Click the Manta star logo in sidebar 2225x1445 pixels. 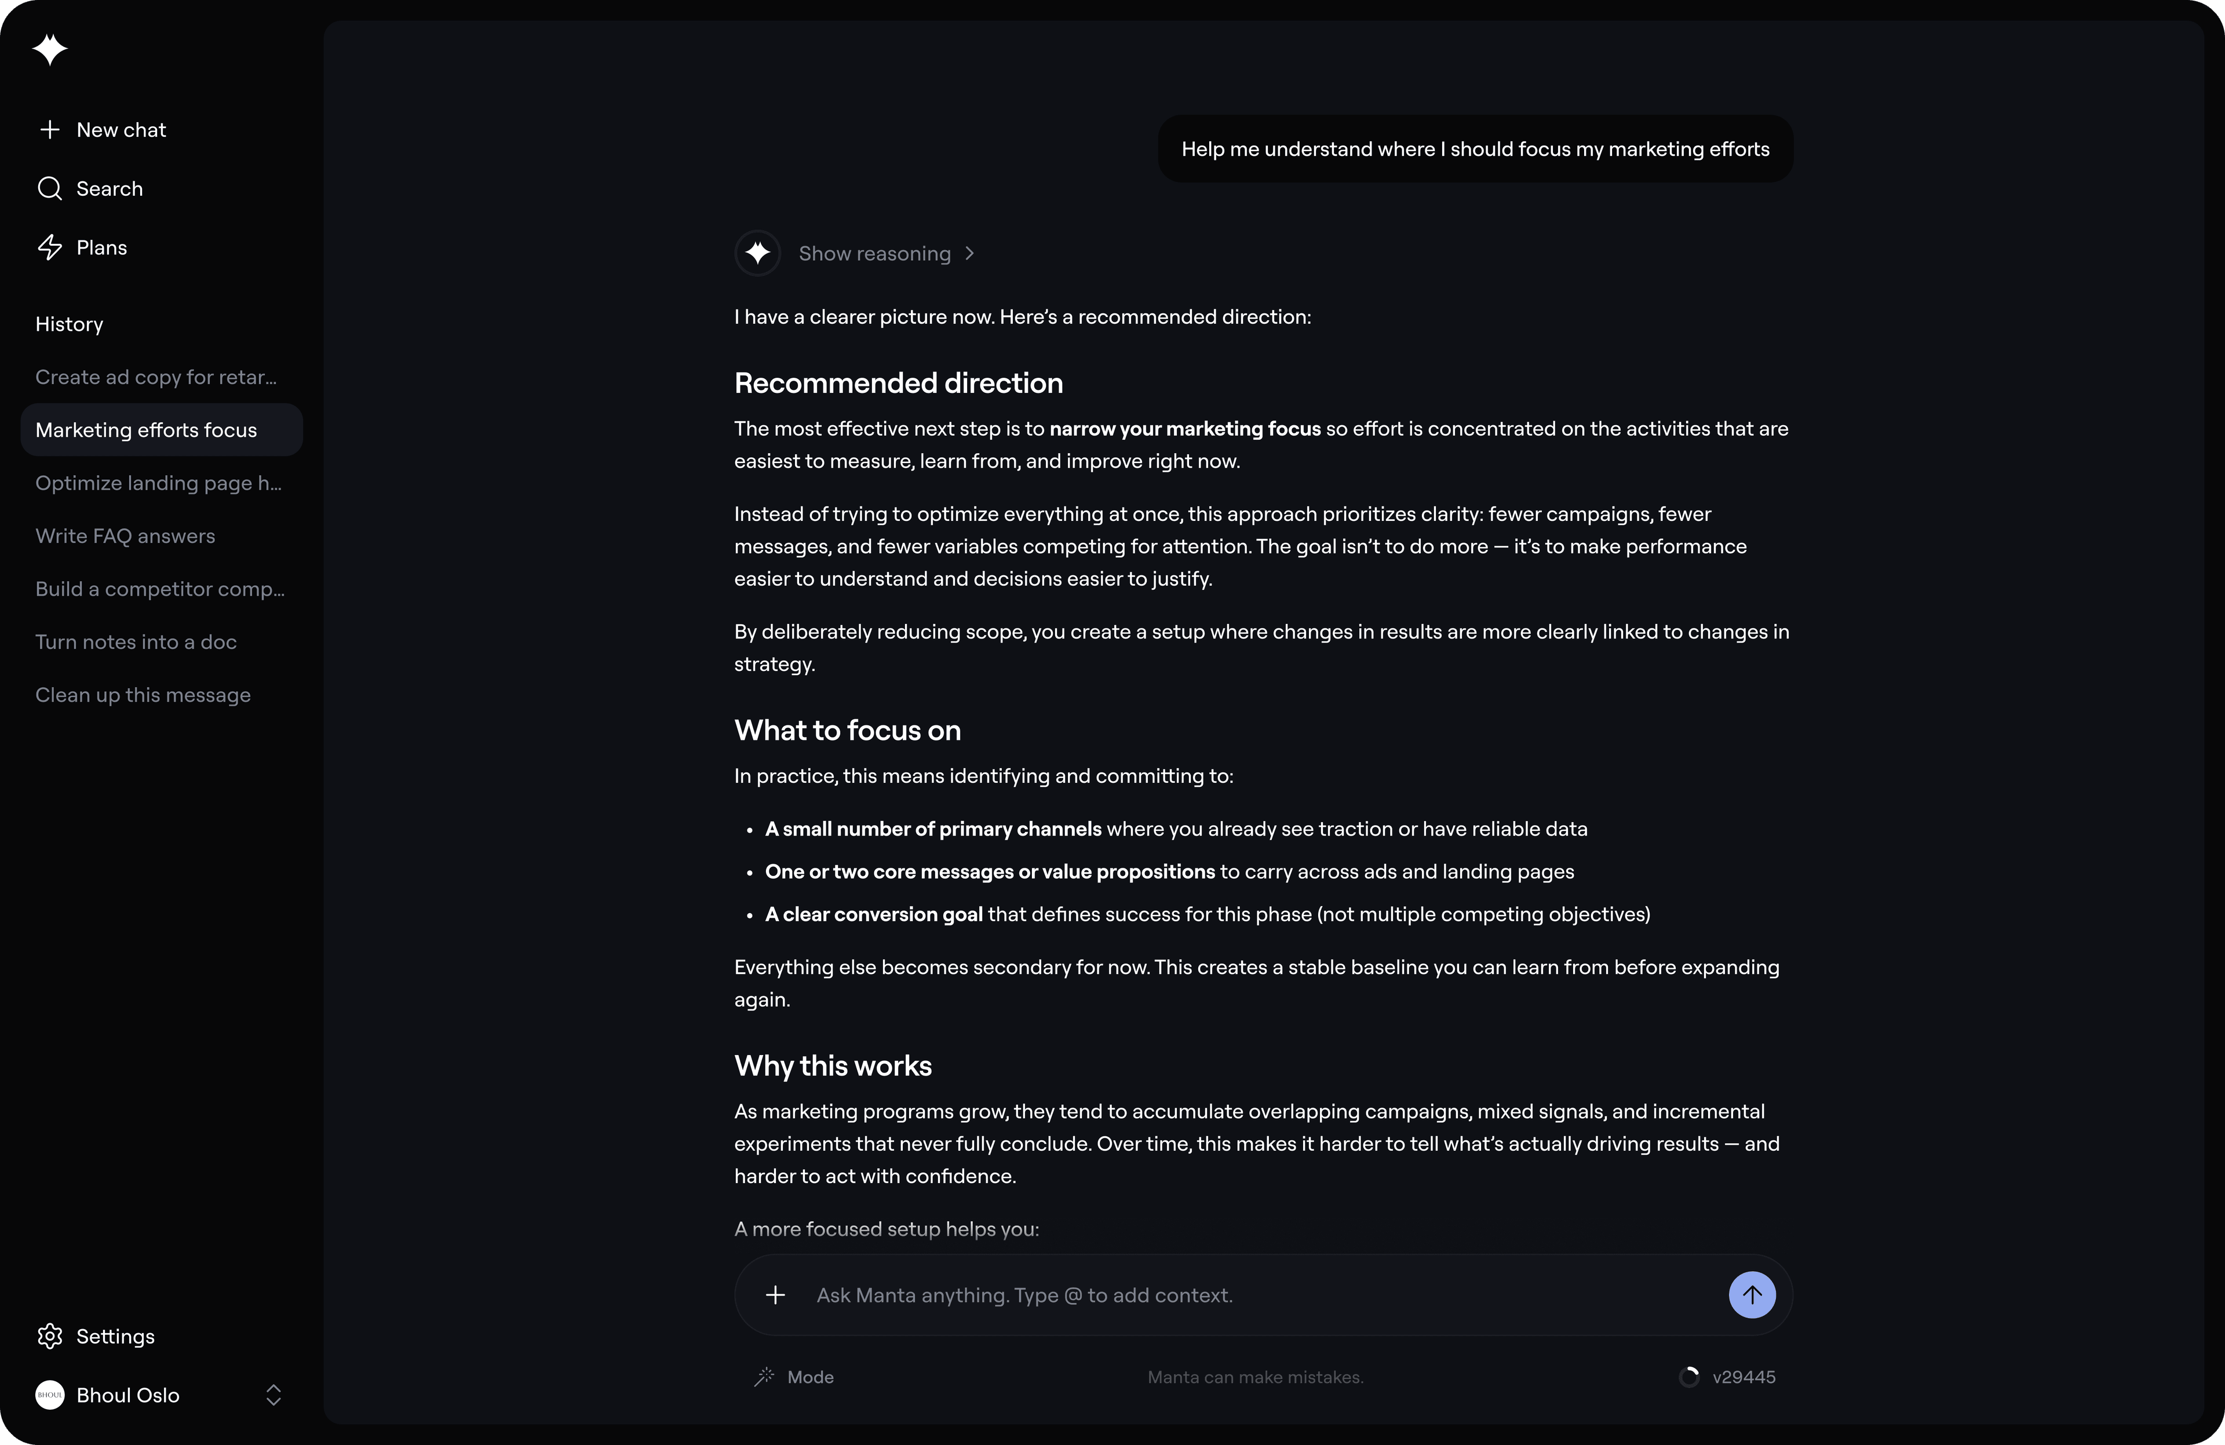[50, 49]
